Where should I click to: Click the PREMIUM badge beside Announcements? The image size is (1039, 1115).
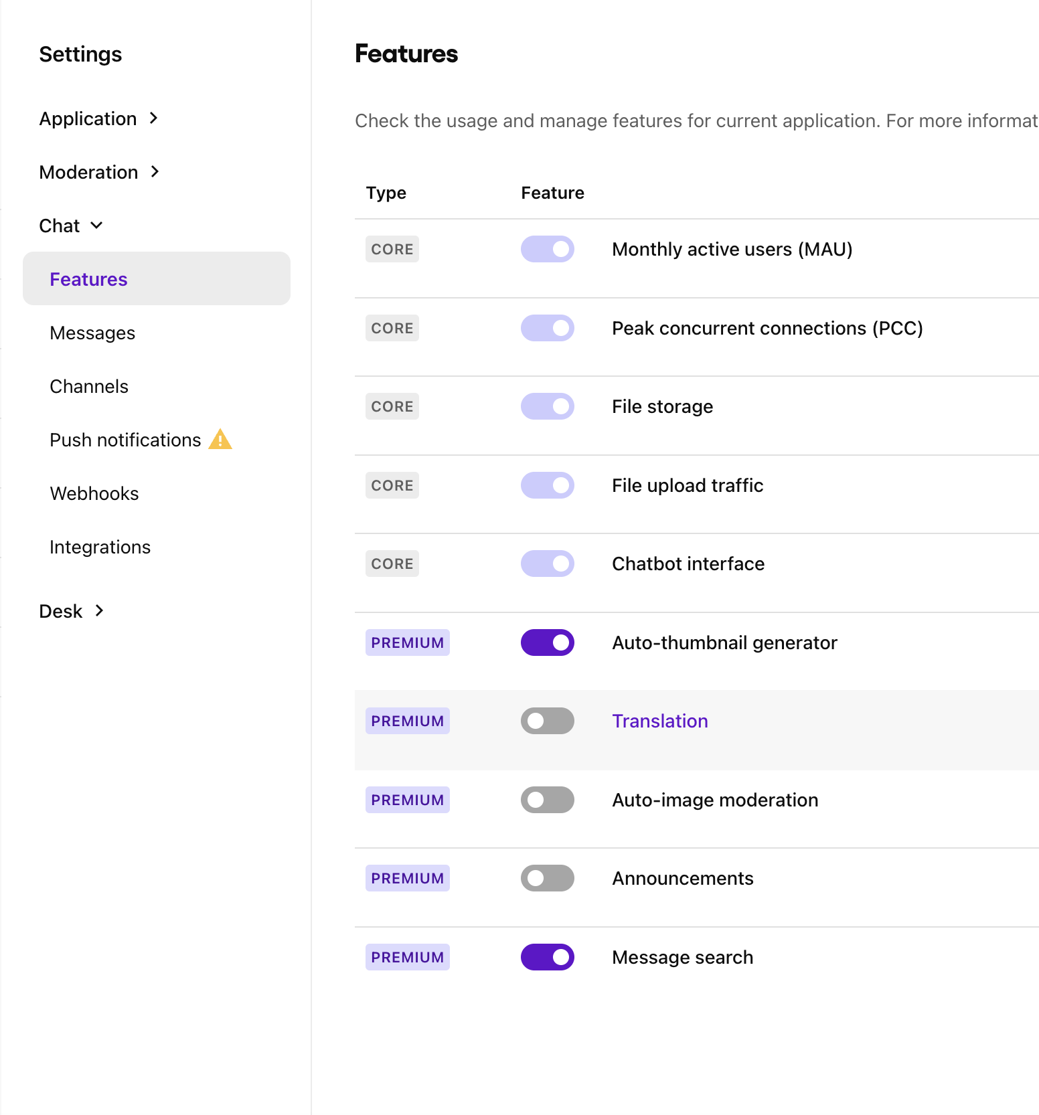407,878
